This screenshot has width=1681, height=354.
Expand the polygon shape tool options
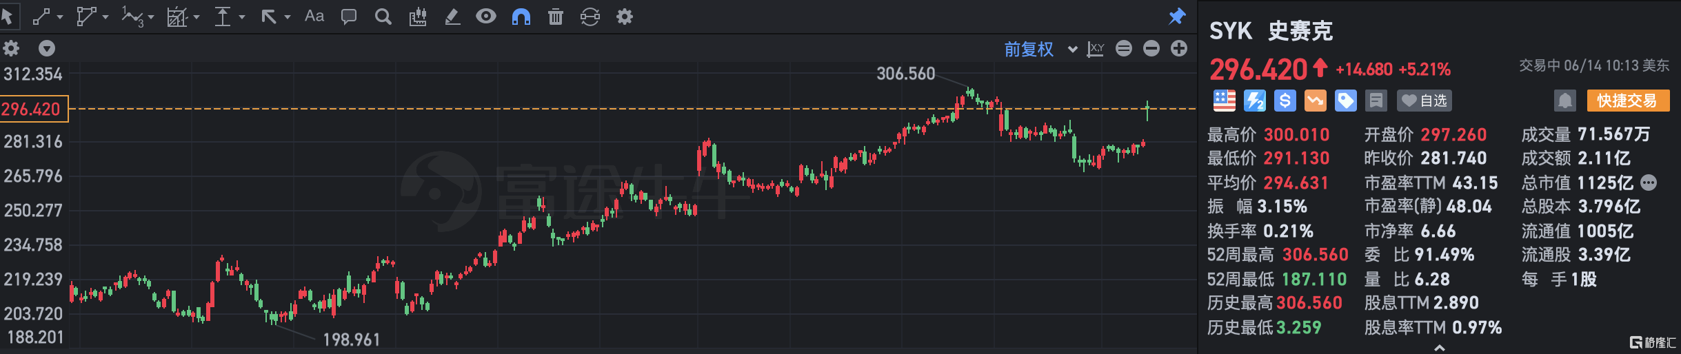pos(105,17)
